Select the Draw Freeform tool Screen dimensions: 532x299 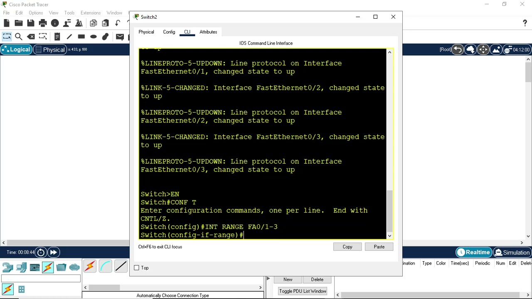(106, 37)
